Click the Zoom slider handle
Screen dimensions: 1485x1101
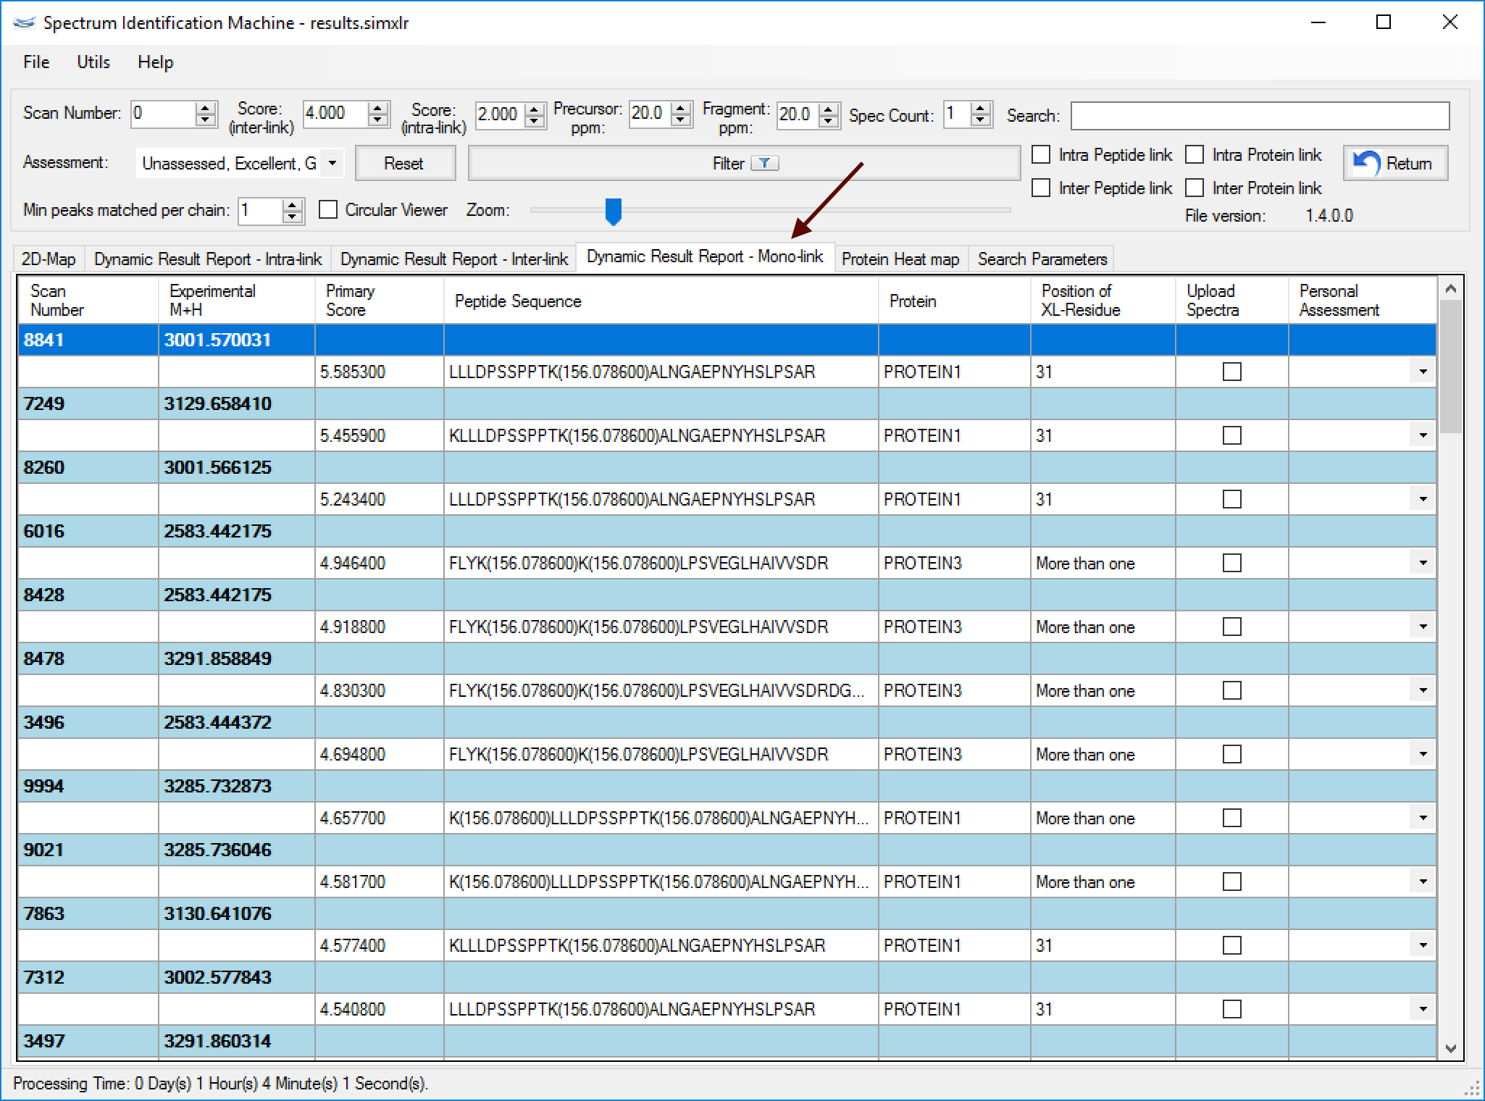click(x=613, y=211)
